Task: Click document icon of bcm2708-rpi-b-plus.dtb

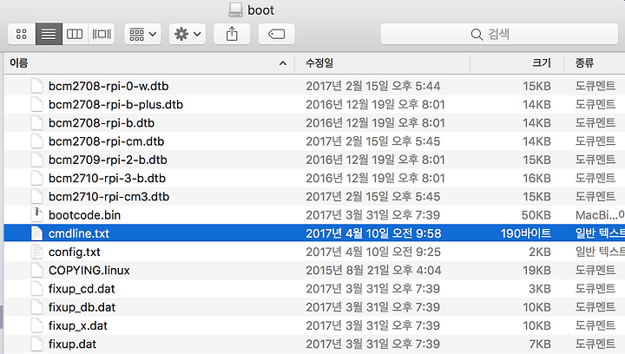Action: 36,104
